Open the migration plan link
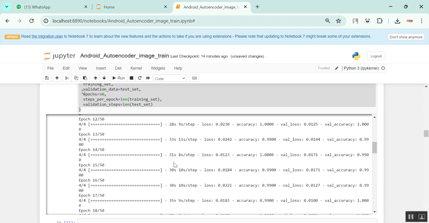 (47, 37)
